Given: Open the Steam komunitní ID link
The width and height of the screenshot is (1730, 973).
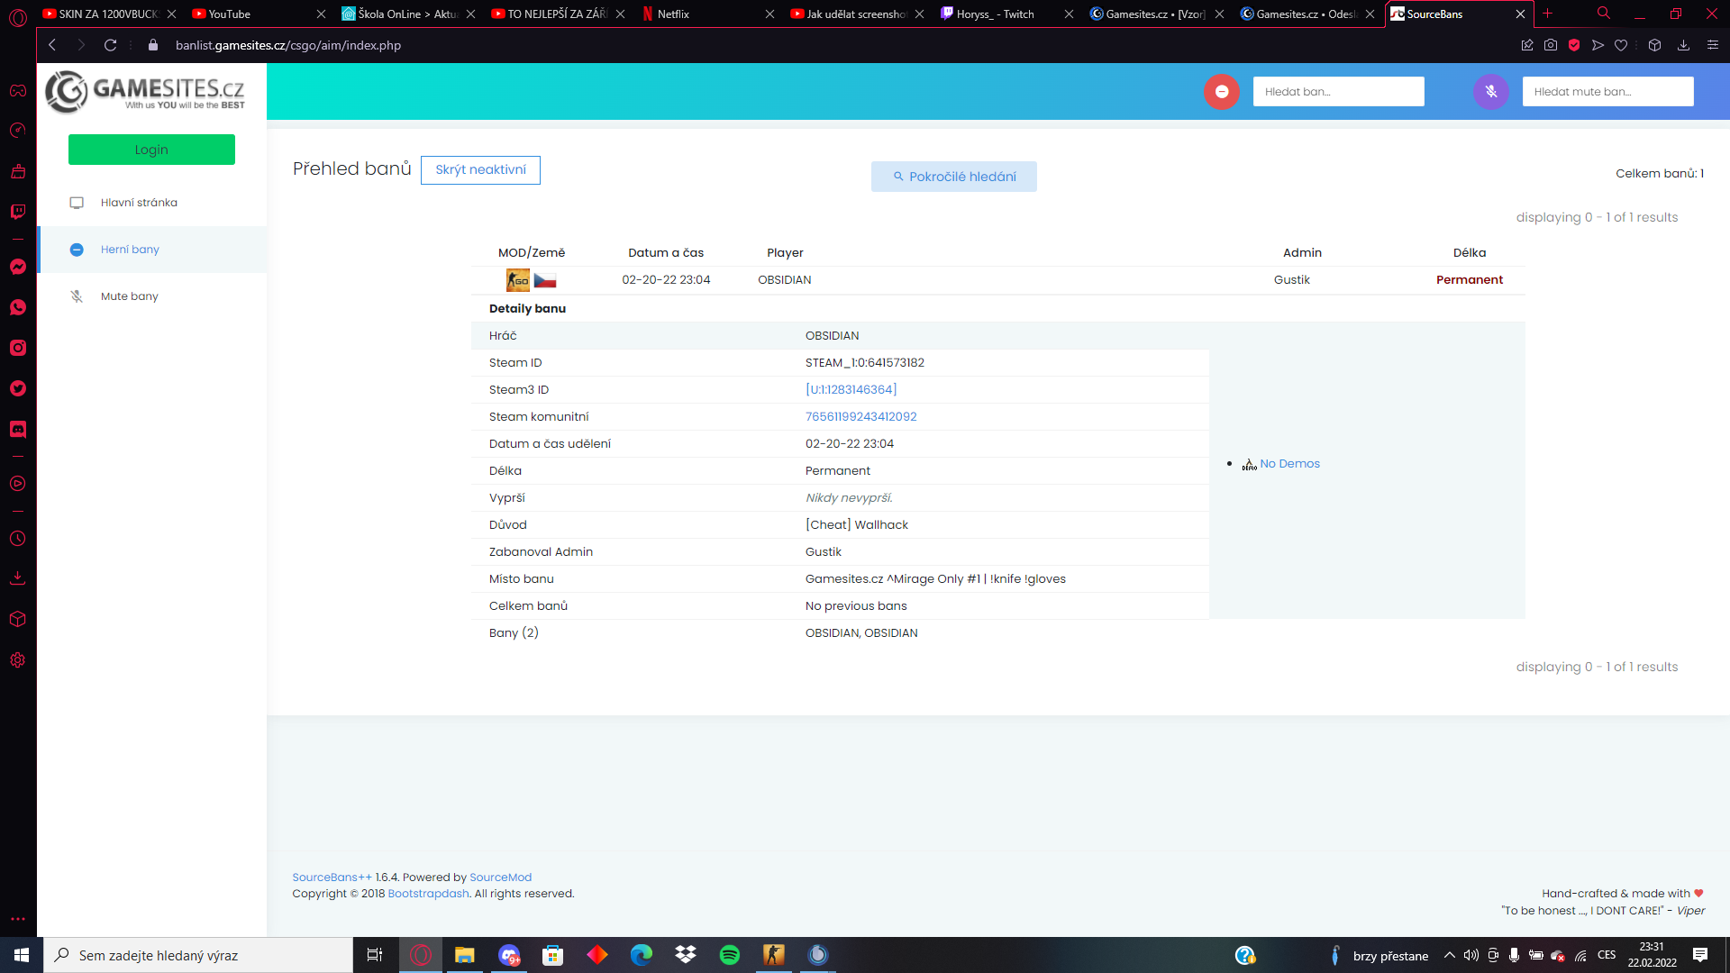Looking at the screenshot, I should pos(860,417).
